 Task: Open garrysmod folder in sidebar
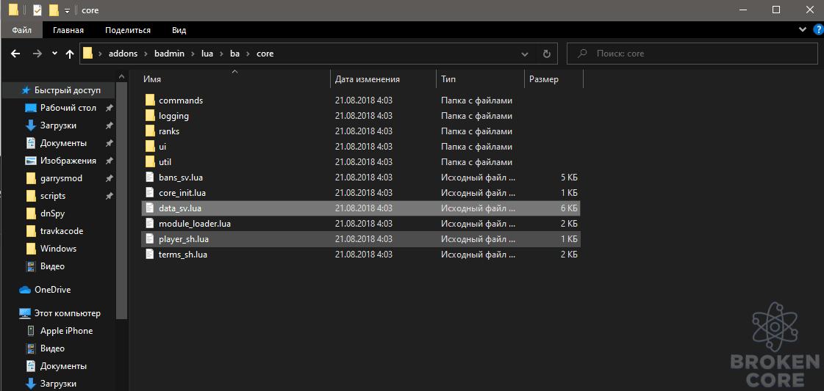(54, 178)
